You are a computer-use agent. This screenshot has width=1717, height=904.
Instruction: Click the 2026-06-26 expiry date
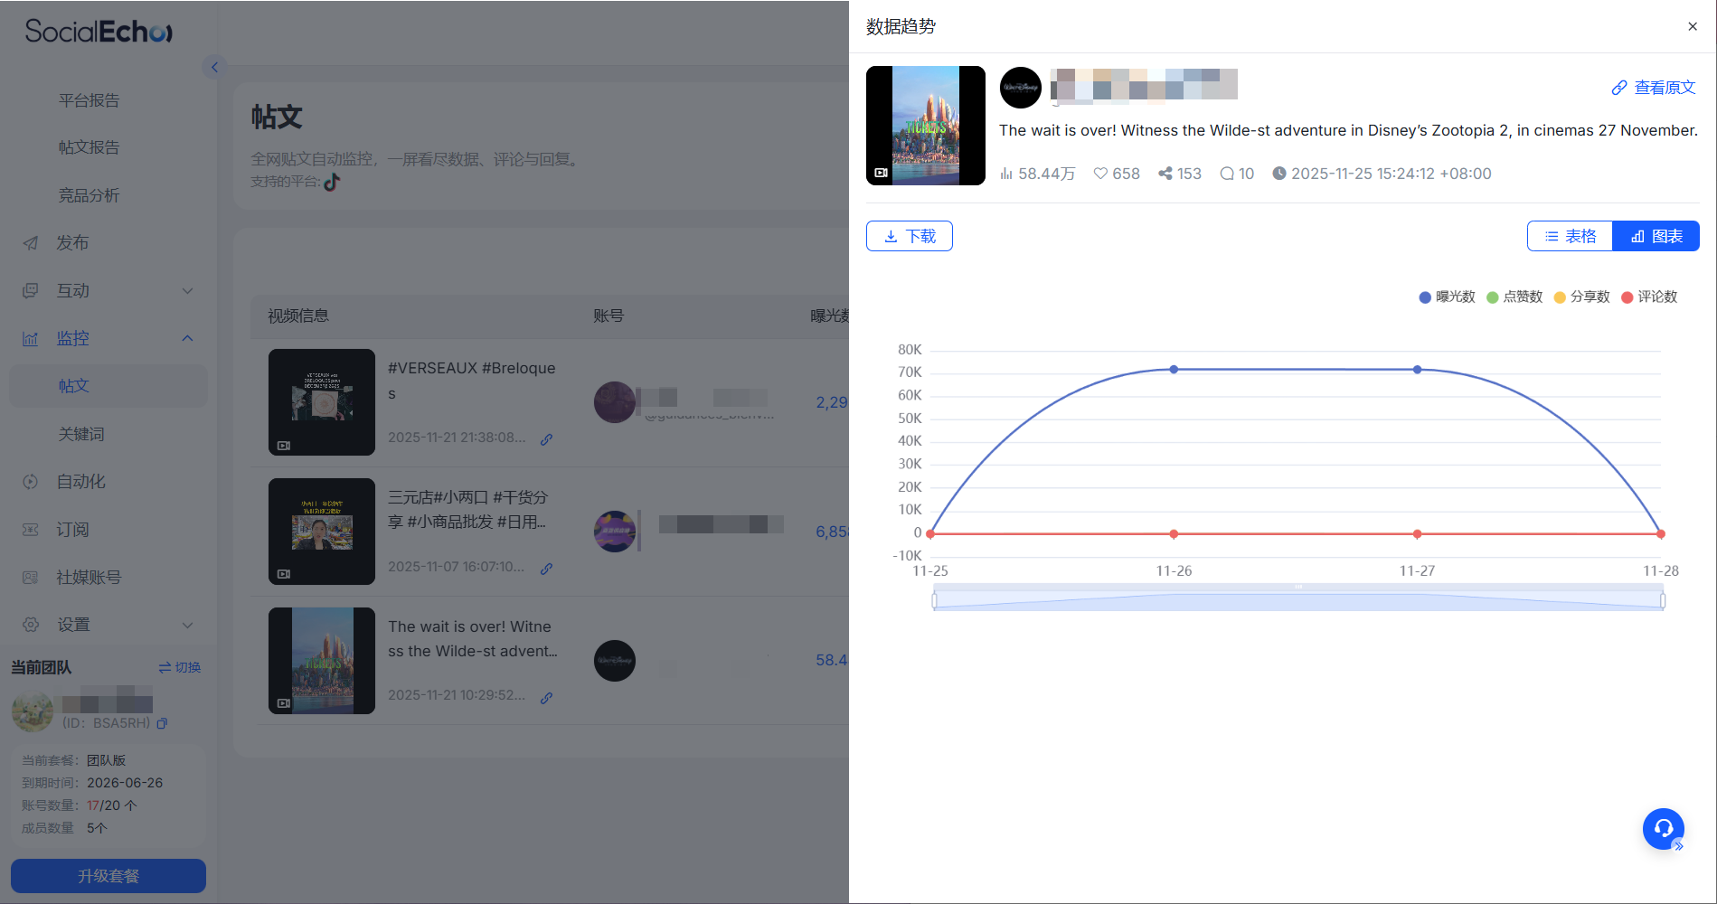(125, 783)
